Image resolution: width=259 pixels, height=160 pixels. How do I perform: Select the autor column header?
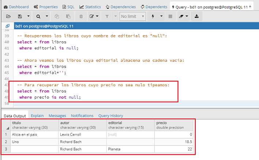(x=82, y=125)
